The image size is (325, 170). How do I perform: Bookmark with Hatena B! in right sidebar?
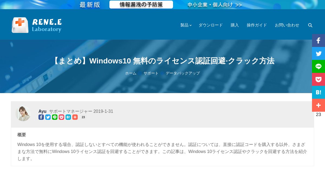coord(318,92)
